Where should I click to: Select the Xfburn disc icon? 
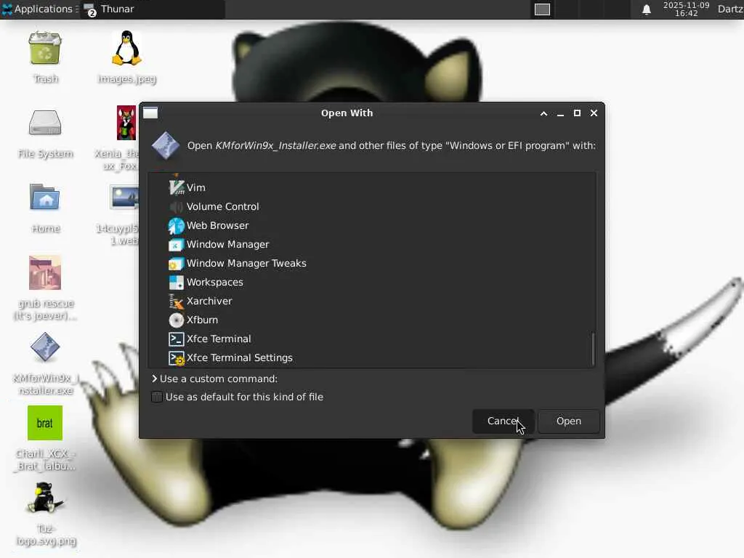point(176,320)
